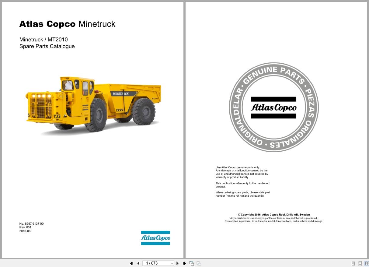Viewport: 369px width, 267px height.
Task: Go to the previous page
Action: (x=138, y=263)
